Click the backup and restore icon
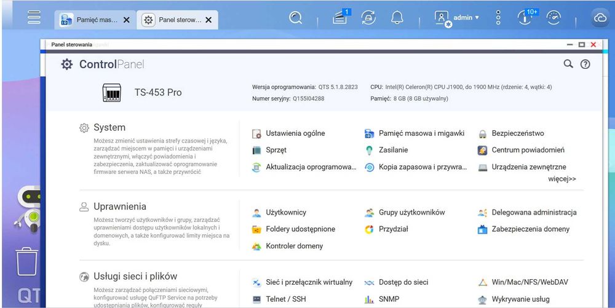 click(369, 167)
